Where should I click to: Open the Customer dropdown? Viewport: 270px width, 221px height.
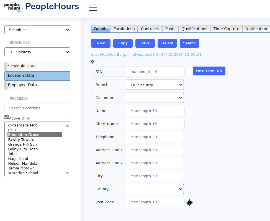tap(155, 98)
